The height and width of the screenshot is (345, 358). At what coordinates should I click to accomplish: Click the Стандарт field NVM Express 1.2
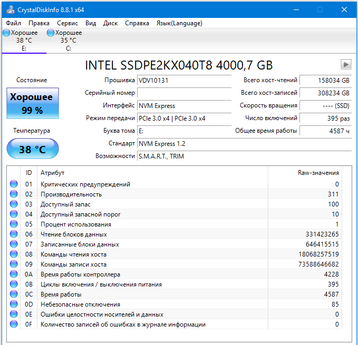[x=244, y=144]
